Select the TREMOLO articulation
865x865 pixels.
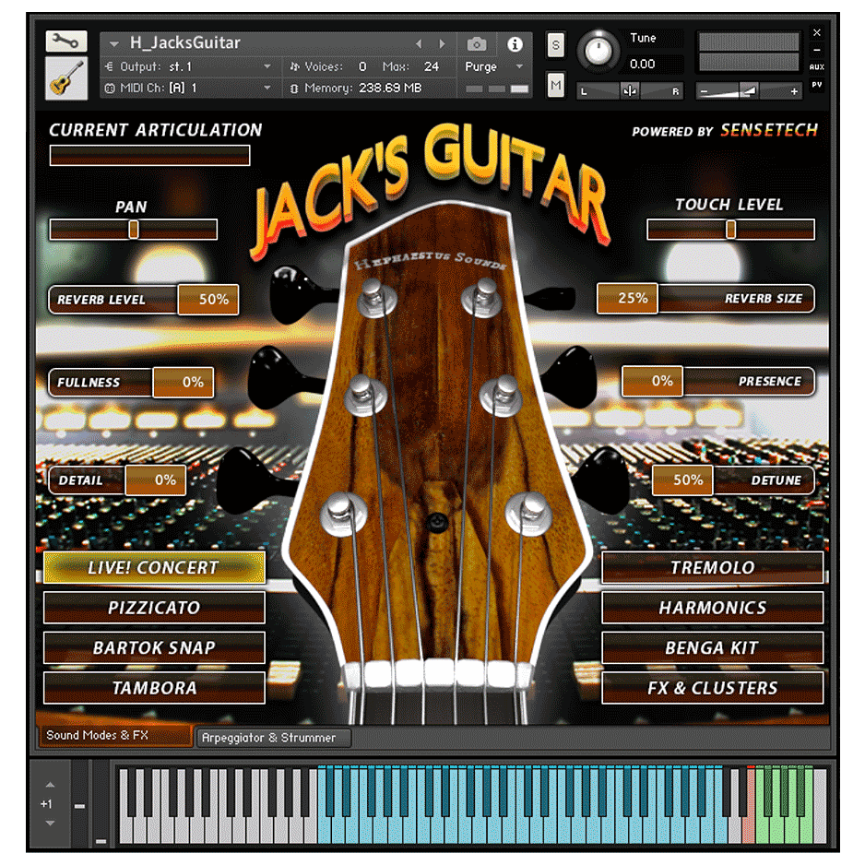[712, 568]
